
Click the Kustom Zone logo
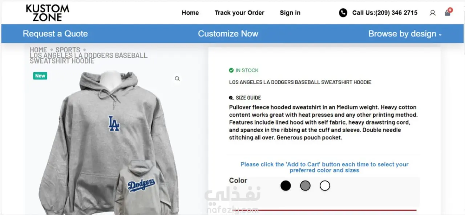[x=47, y=13]
